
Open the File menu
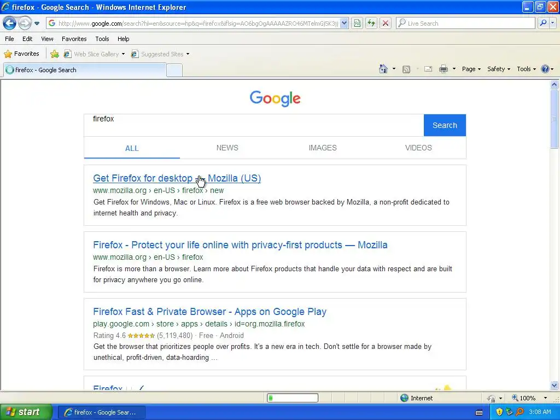pyautogui.click(x=9, y=39)
